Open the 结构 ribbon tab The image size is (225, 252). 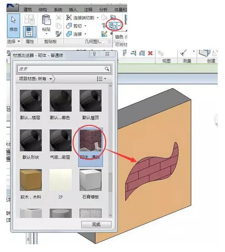pyautogui.click(x=43, y=10)
